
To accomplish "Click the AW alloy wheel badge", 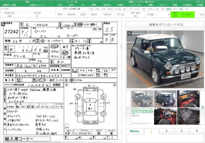I will 104,9.
